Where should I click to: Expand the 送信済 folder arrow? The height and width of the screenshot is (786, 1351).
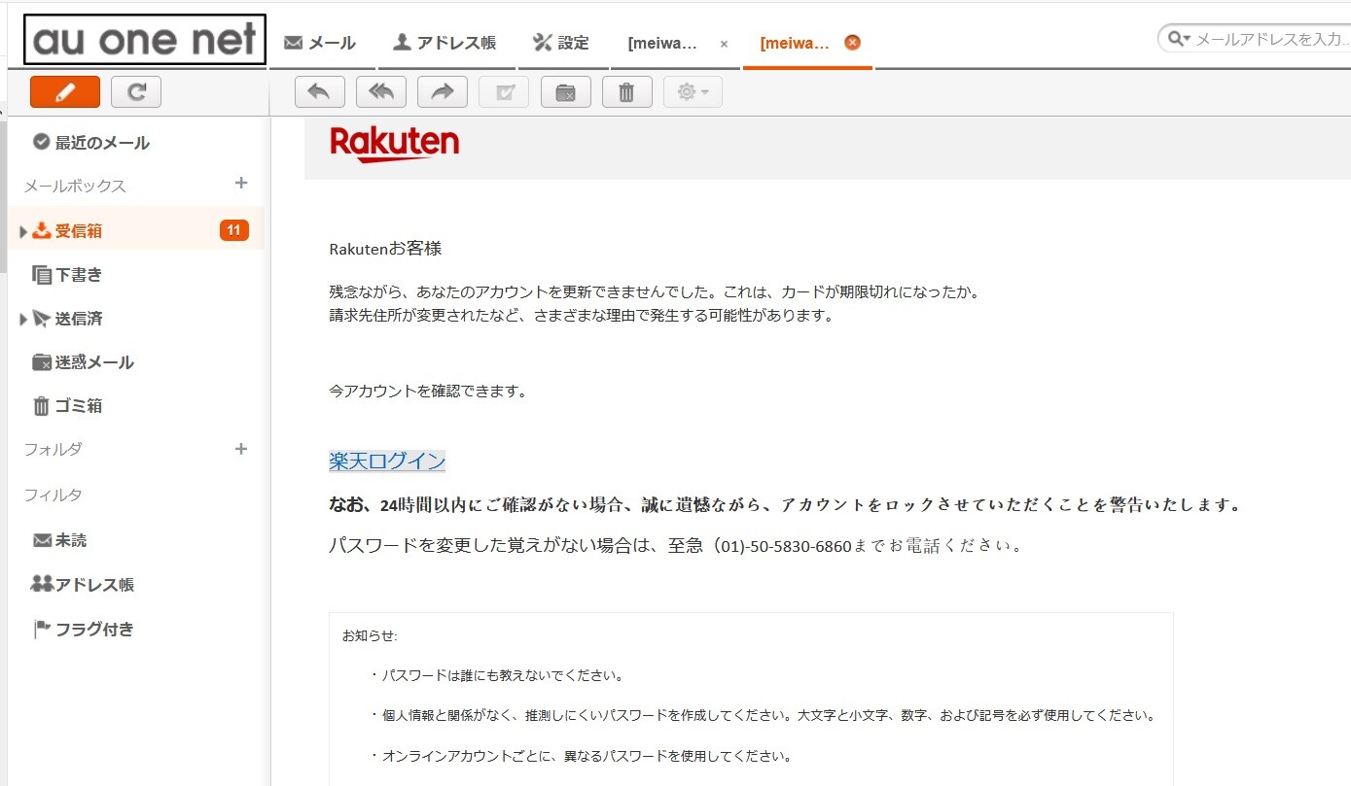(x=23, y=319)
